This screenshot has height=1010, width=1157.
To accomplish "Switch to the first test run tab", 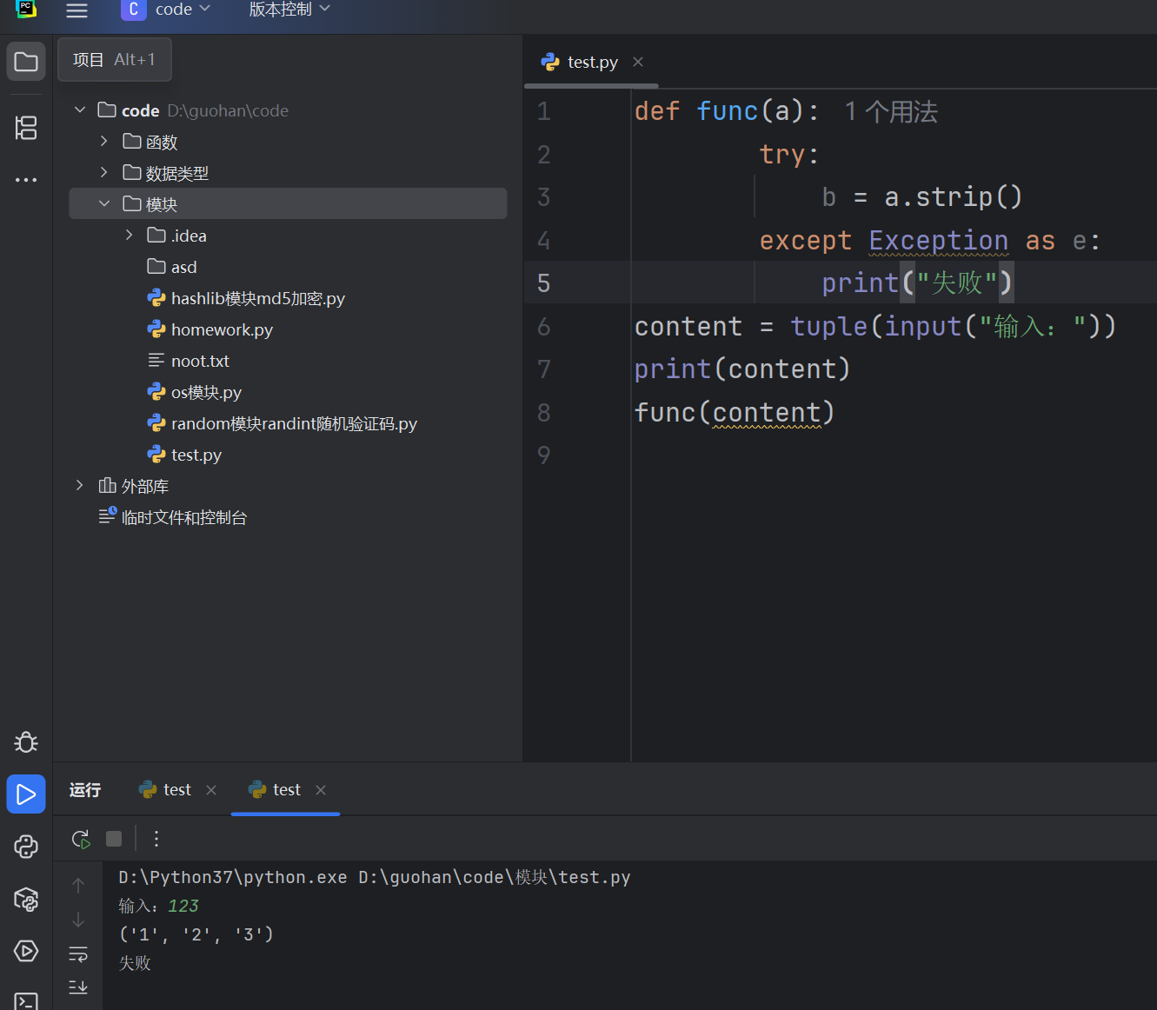I will 176,790.
